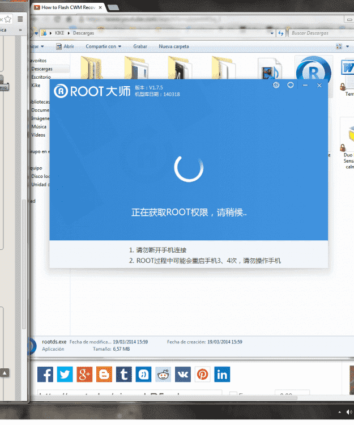Image resolution: width=354 pixels, height=425 pixels.
Task: Share via the Twitter icon
Action: pyautogui.click(x=65, y=375)
